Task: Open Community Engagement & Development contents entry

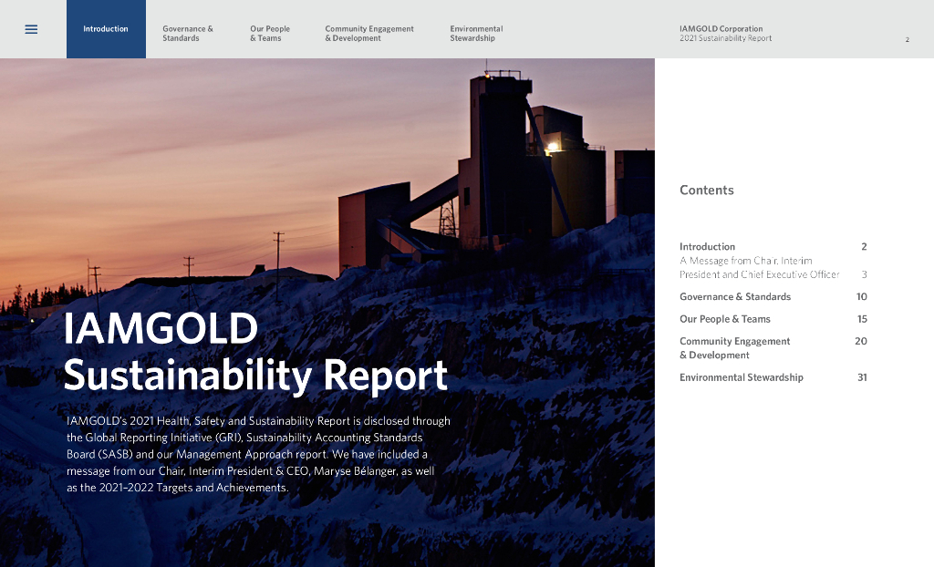Action: [734, 348]
